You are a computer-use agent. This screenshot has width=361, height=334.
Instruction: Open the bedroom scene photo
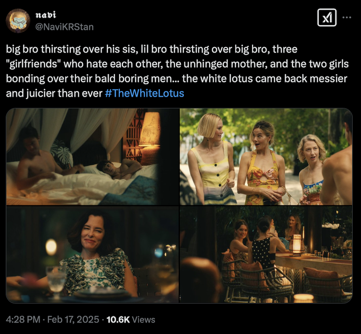[x=92, y=157]
